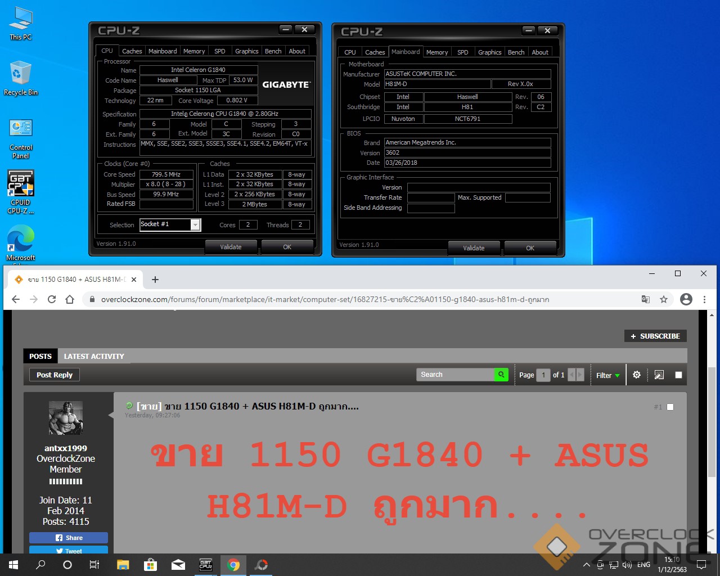Viewport: 720px width, 576px height.
Task: Reload the page in Chrome
Action: click(52, 299)
